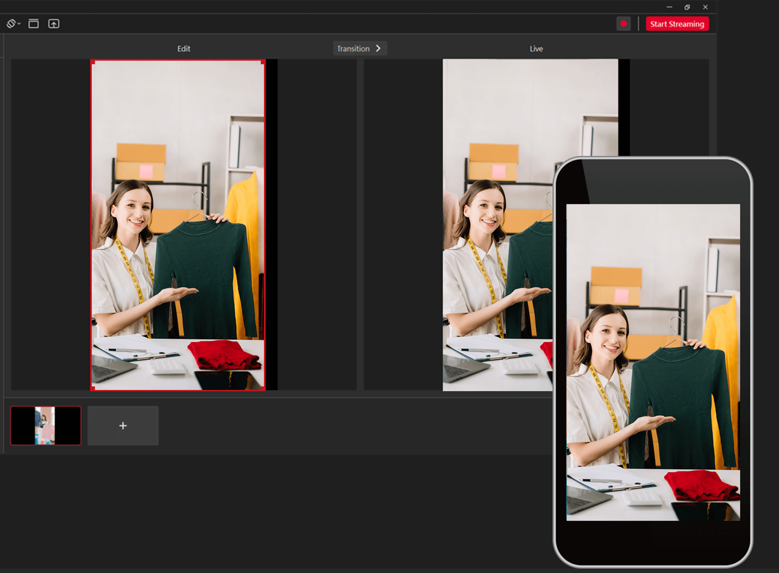Expand the Transition chevron arrow
The width and height of the screenshot is (779, 573).
pyautogui.click(x=378, y=48)
